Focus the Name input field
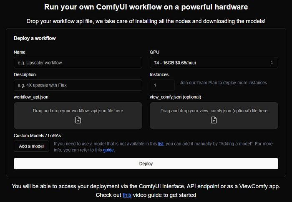The height and width of the screenshot is (202, 292). click(x=78, y=63)
